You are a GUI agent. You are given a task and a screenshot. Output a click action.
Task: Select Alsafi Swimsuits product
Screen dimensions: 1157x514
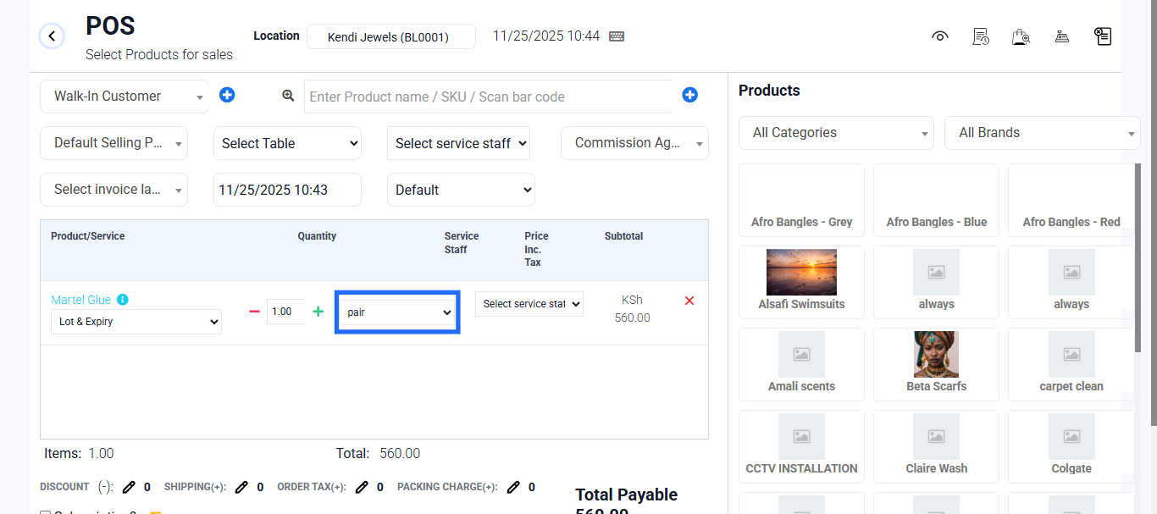pyautogui.click(x=802, y=282)
